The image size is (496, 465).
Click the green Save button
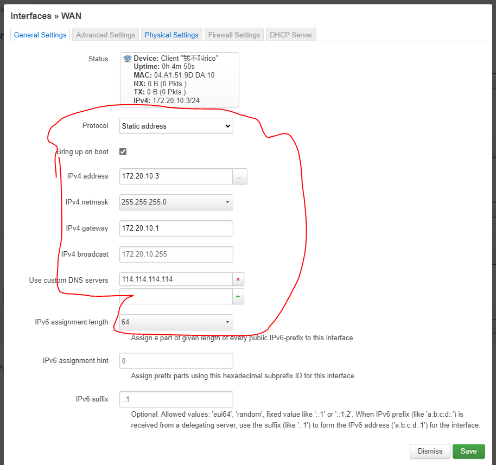point(468,451)
